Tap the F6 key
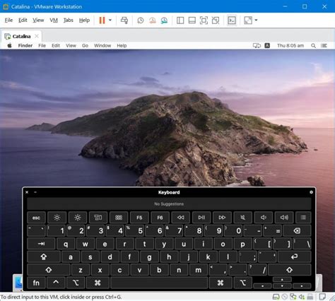This screenshot has height=301, width=335. pyautogui.click(x=160, y=218)
